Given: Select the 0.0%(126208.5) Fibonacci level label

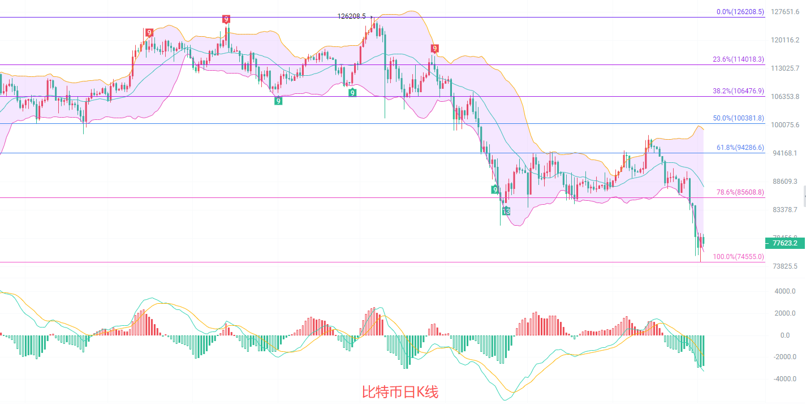Looking at the screenshot, I should tap(740, 11).
